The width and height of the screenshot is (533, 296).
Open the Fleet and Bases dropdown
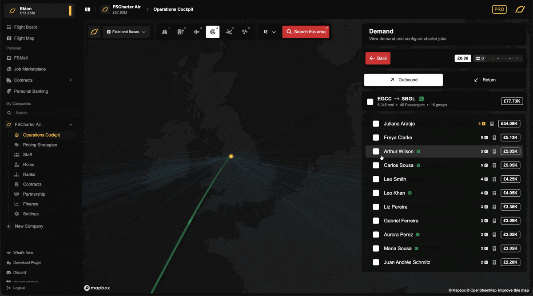tap(127, 32)
